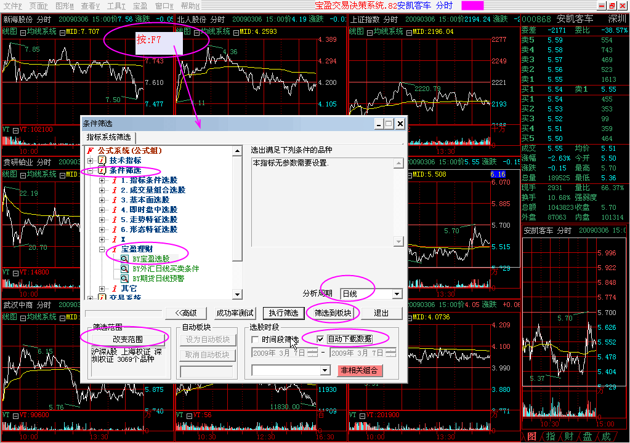Switch to the 财 tab at the bottom right
Image resolution: width=630 pixels, height=443 pixels.
tap(569, 437)
